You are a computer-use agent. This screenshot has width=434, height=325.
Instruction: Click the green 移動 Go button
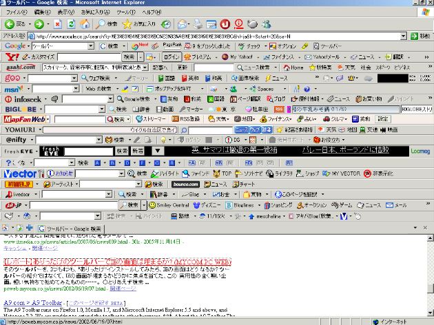point(420,36)
